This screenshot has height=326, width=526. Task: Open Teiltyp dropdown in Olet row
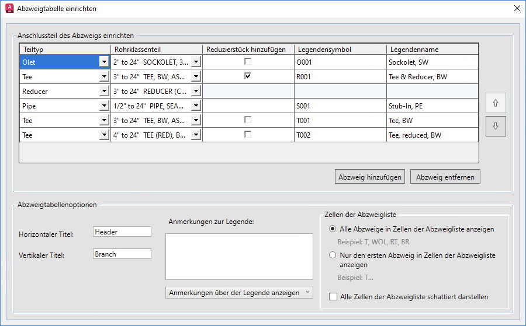coord(103,62)
